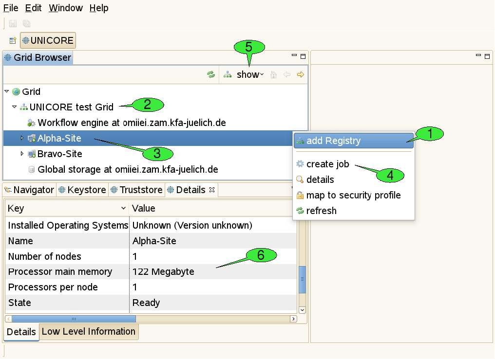
Task: Maximize the empty right editor pane
Action: click(x=487, y=56)
